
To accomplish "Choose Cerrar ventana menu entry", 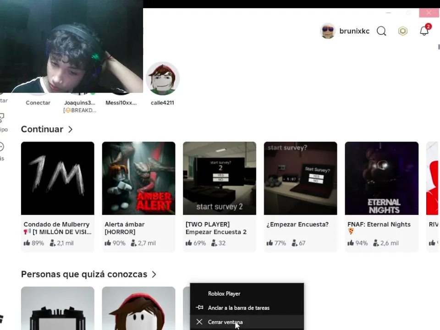I will click(x=247, y=322).
